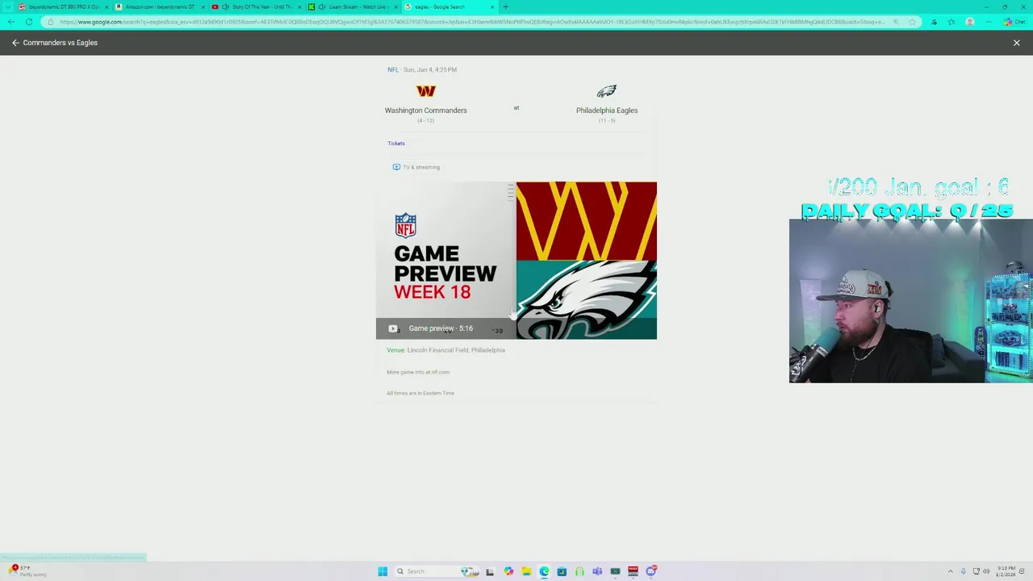
Task: Close the Commanders vs Eagles overlay
Action: point(1017,43)
